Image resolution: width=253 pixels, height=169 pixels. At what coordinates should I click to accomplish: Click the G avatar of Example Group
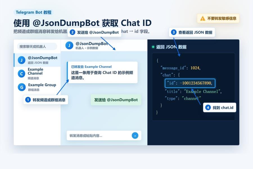[x=22, y=87]
